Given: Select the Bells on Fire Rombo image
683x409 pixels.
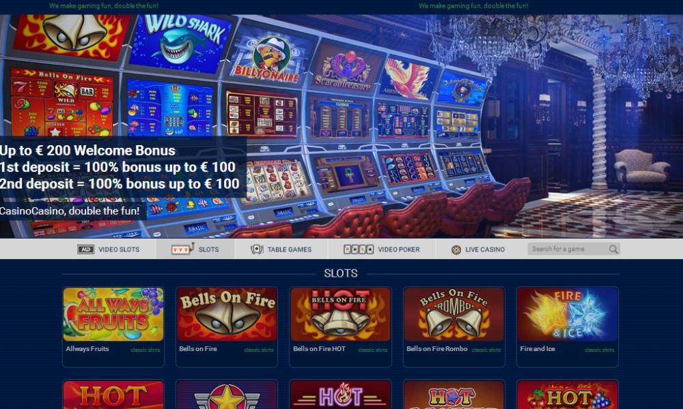Looking at the screenshot, I should [454, 314].
